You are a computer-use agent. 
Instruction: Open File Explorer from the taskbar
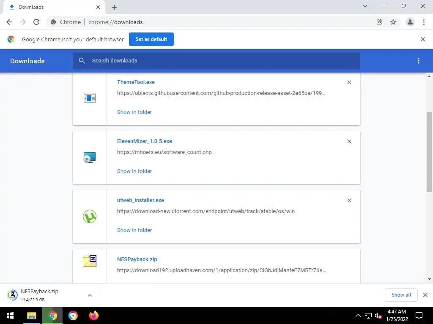click(31, 316)
